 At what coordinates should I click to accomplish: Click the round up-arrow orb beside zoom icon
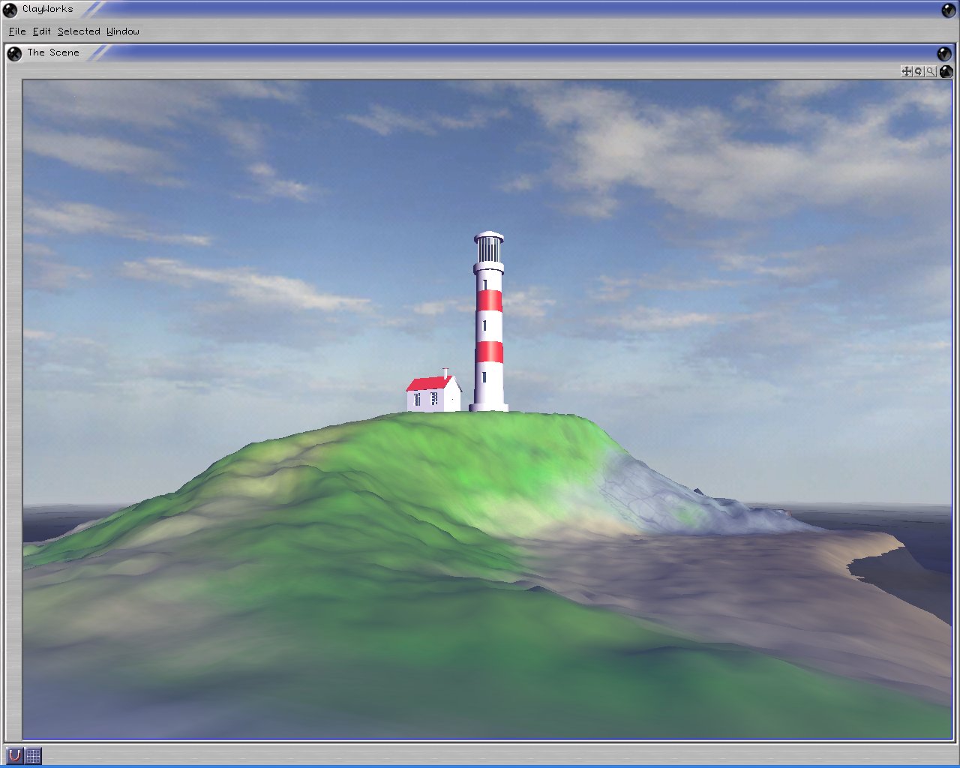(946, 71)
